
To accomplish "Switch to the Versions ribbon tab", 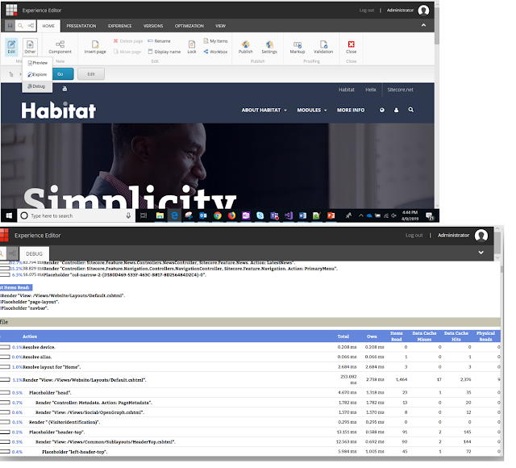I will pos(153,26).
